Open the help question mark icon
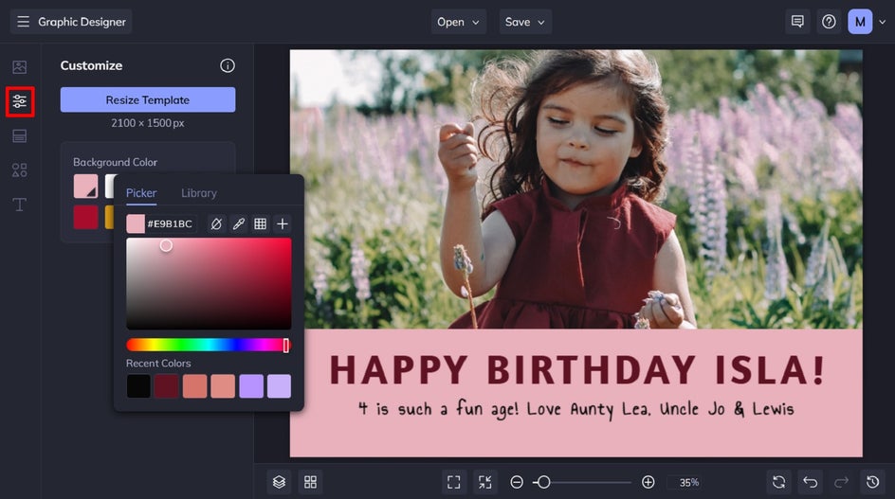This screenshot has width=895, height=499. pyautogui.click(x=829, y=22)
